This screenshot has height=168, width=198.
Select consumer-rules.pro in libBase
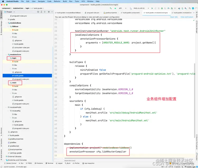(22, 47)
